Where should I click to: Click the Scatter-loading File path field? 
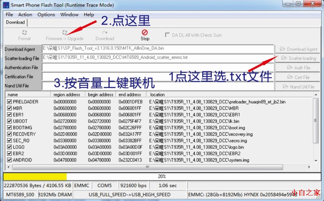click(x=158, y=58)
